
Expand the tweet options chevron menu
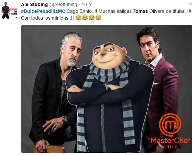pyautogui.click(x=190, y=4)
